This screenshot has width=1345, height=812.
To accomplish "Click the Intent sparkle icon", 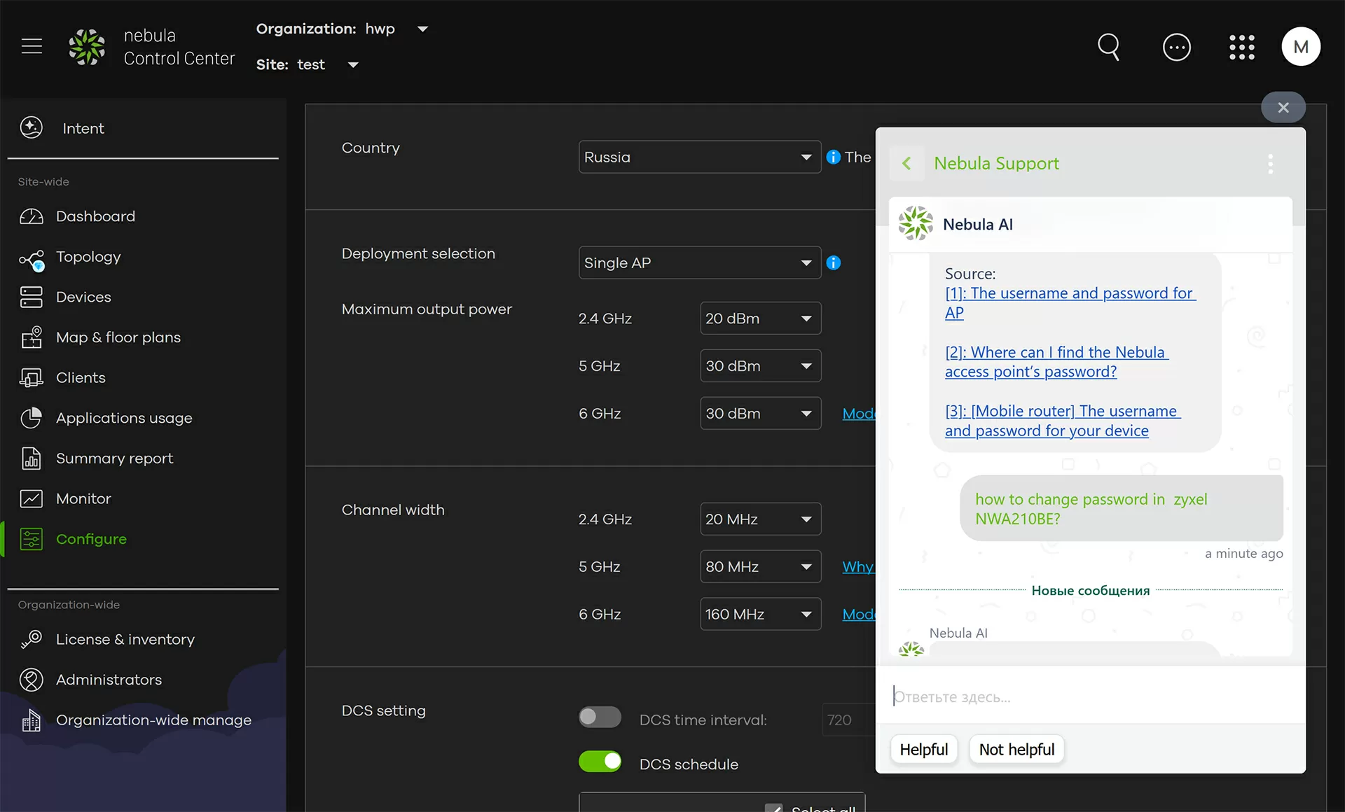I will point(32,127).
